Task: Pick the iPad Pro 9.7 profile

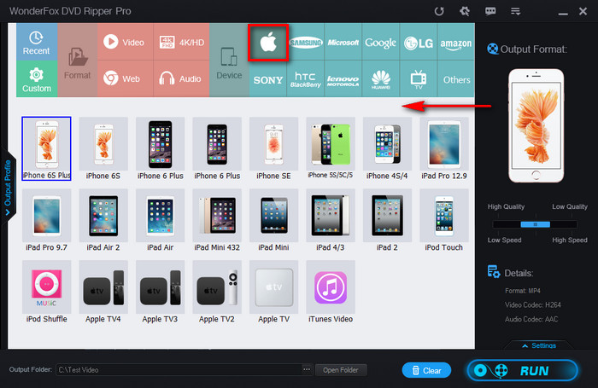Action: pyautogui.click(x=46, y=220)
